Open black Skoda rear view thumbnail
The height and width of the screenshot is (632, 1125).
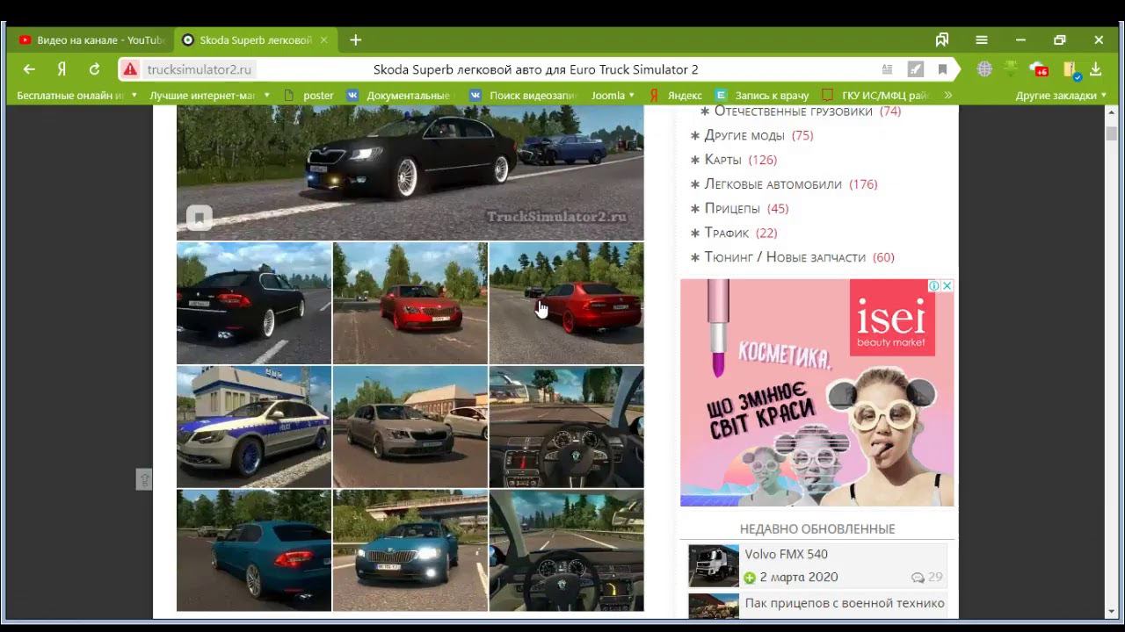point(254,303)
